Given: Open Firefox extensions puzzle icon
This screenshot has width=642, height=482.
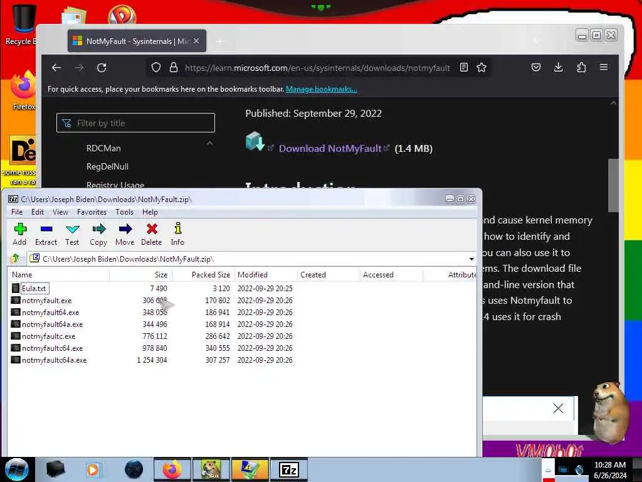Looking at the screenshot, I should click(x=581, y=67).
